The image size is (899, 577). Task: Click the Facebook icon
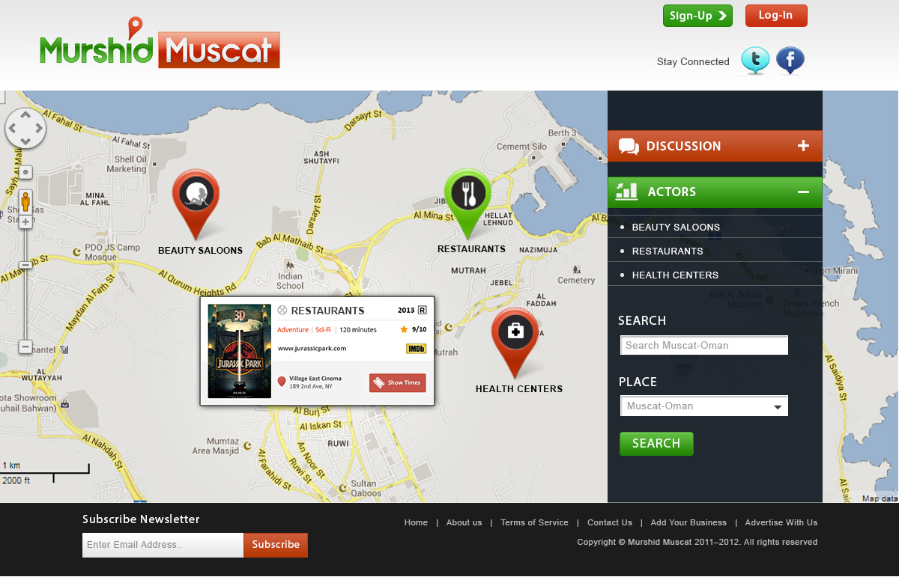(x=790, y=61)
